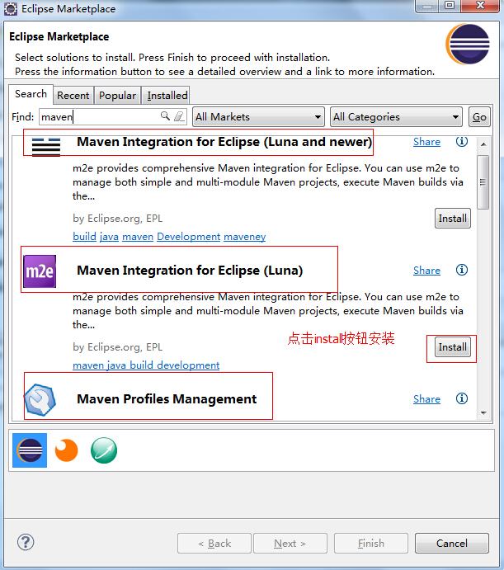Open info for Maven Integration (Luna and newer)
This screenshot has height=570, width=504.
(x=462, y=141)
